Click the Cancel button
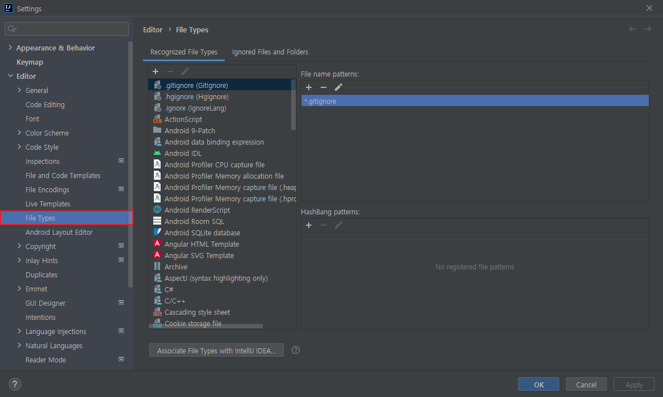Image resolution: width=663 pixels, height=397 pixels. pyautogui.click(x=586, y=385)
